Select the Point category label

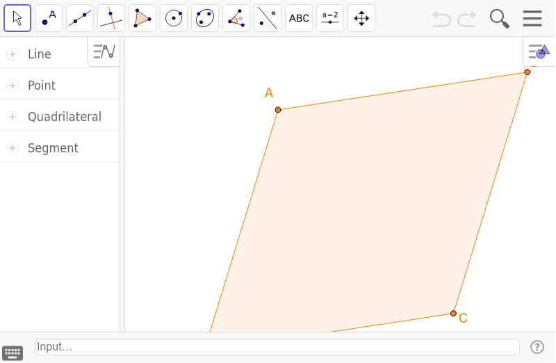(x=42, y=86)
